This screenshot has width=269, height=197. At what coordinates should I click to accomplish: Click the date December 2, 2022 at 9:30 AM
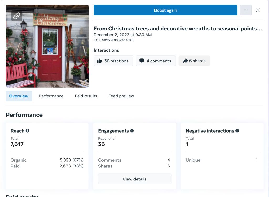click(123, 35)
